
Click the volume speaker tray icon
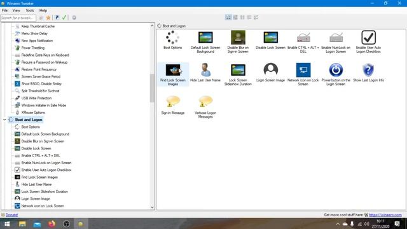point(366,224)
